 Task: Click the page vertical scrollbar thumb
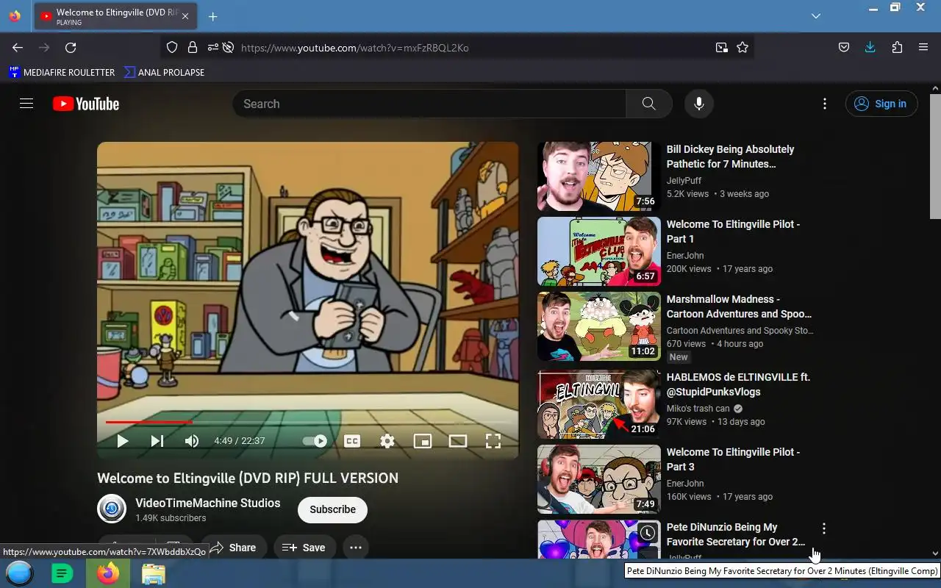click(935, 156)
